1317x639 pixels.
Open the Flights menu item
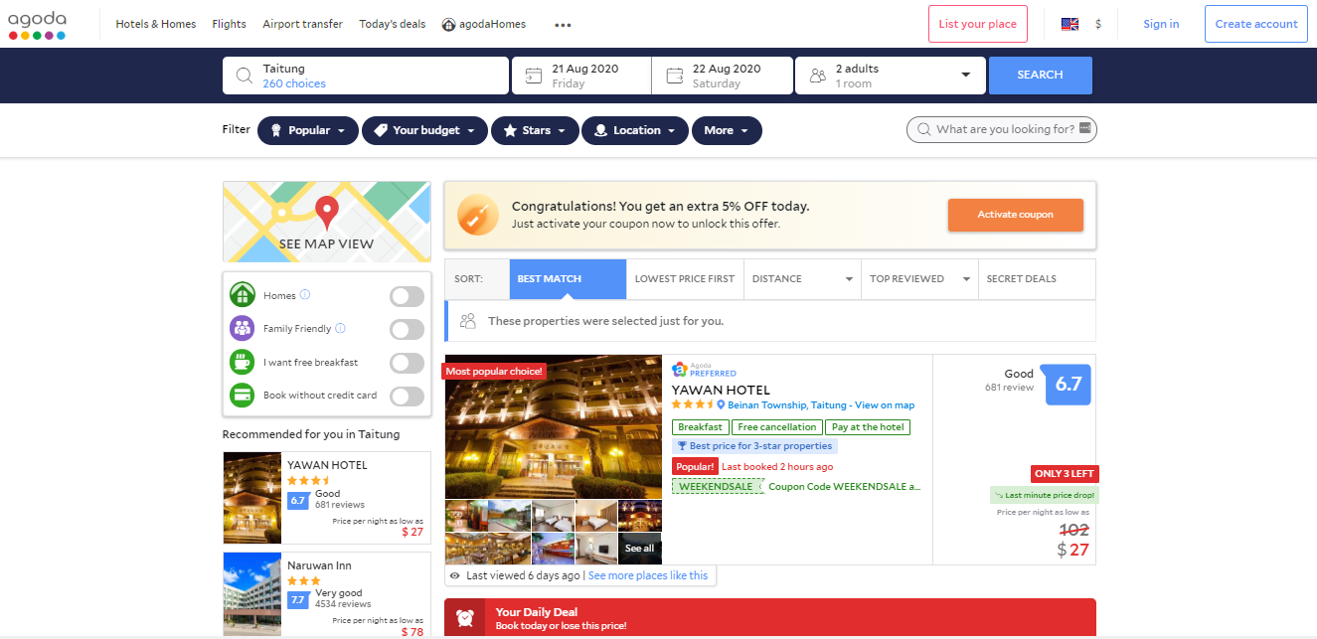pos(230,24)
